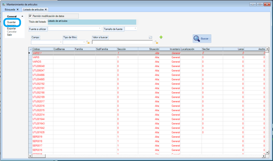Click Salir in the General menu
The image size is (273, 161).
point(10,35)
